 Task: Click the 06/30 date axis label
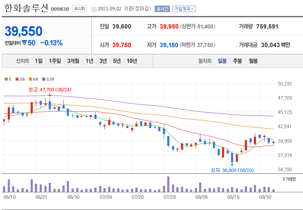(73, 197)
